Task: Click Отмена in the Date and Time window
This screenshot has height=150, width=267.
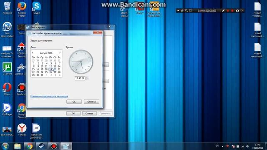Action: pyautogui.click(x=89, y=113)
